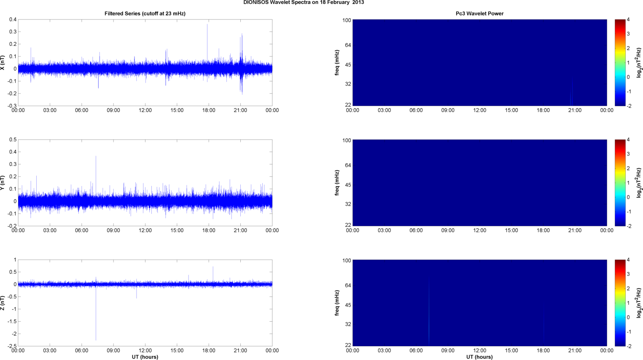The width and height of the screenshot is (643, 360).
Task: Click the log2(nT²/Hz) label beside bottom colorbar
Action: 639,303
